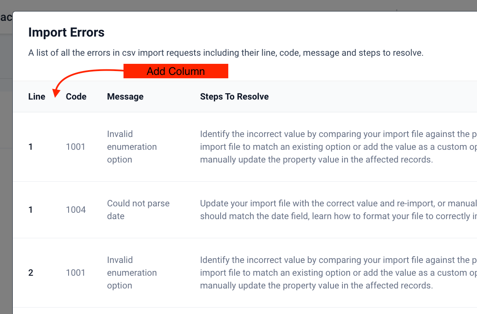Click the resolve steps text beginning Update your import file

(x=338, y=210)
